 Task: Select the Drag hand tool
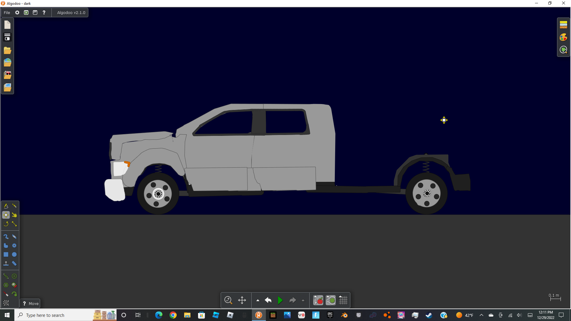(x=14, y=215)
